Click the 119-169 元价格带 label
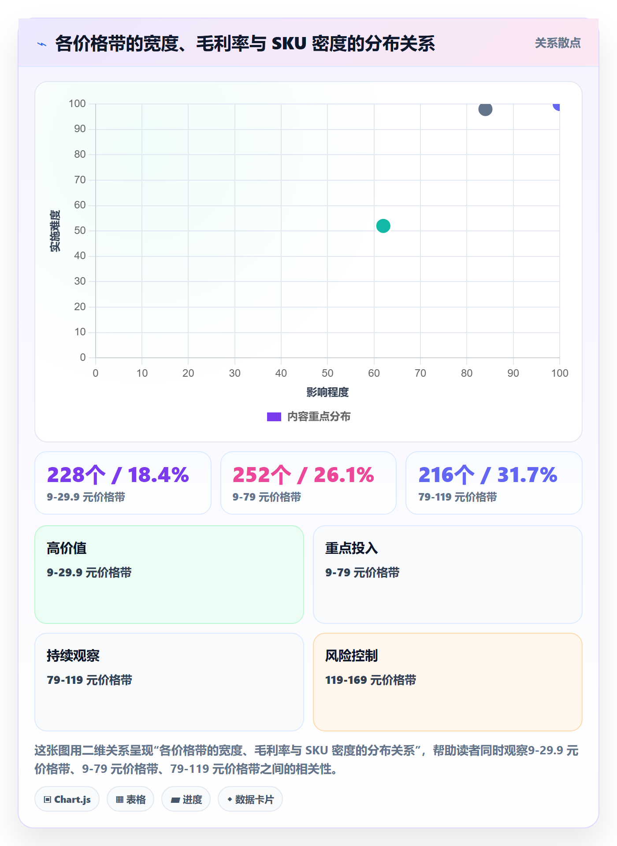Image resolution: width=617 pixels, height=846 pixels. pyautogui.click(x=371, y=680)
